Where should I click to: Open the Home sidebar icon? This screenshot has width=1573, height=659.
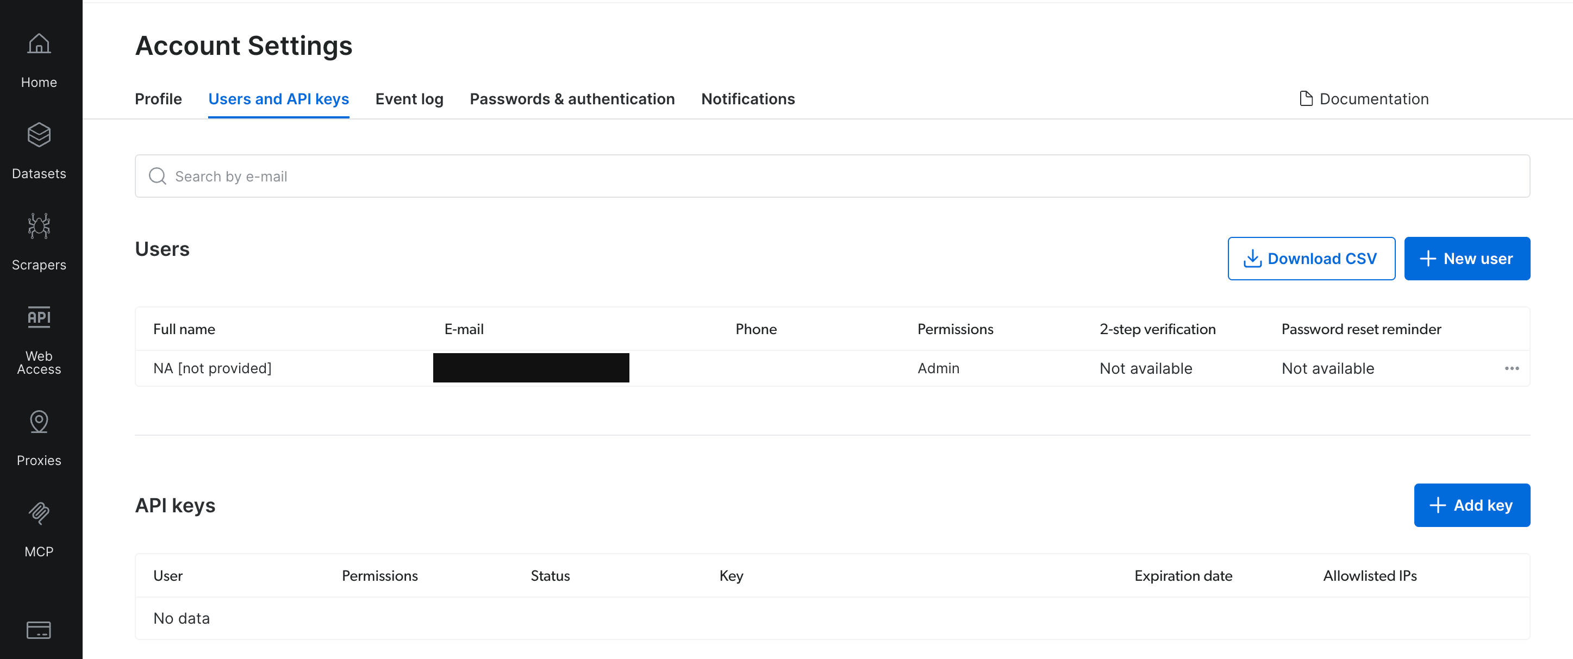coord(39,44)
